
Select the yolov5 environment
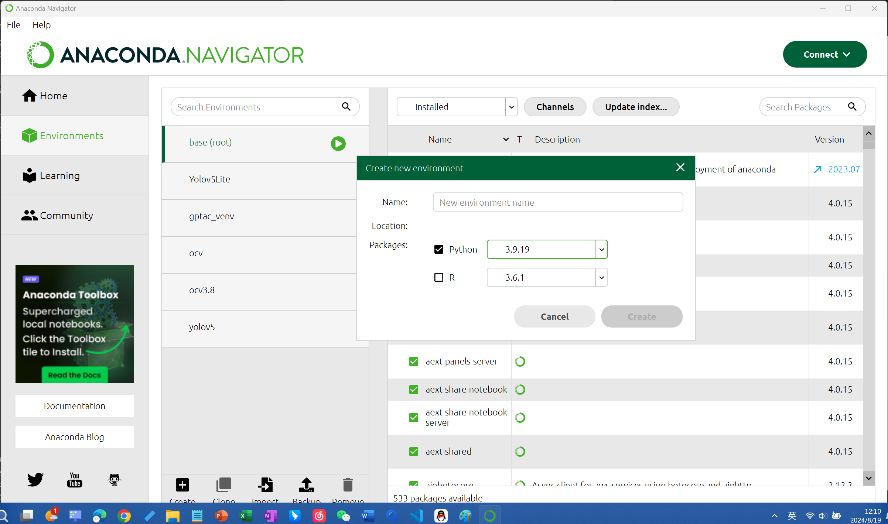[x=259, y=329]
